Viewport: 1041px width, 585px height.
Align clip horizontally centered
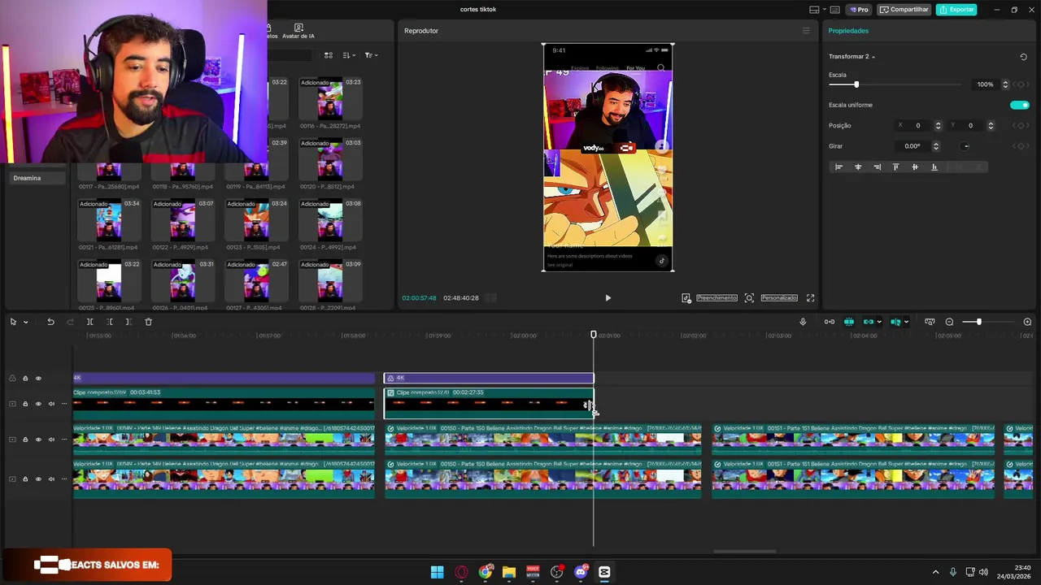858,167
